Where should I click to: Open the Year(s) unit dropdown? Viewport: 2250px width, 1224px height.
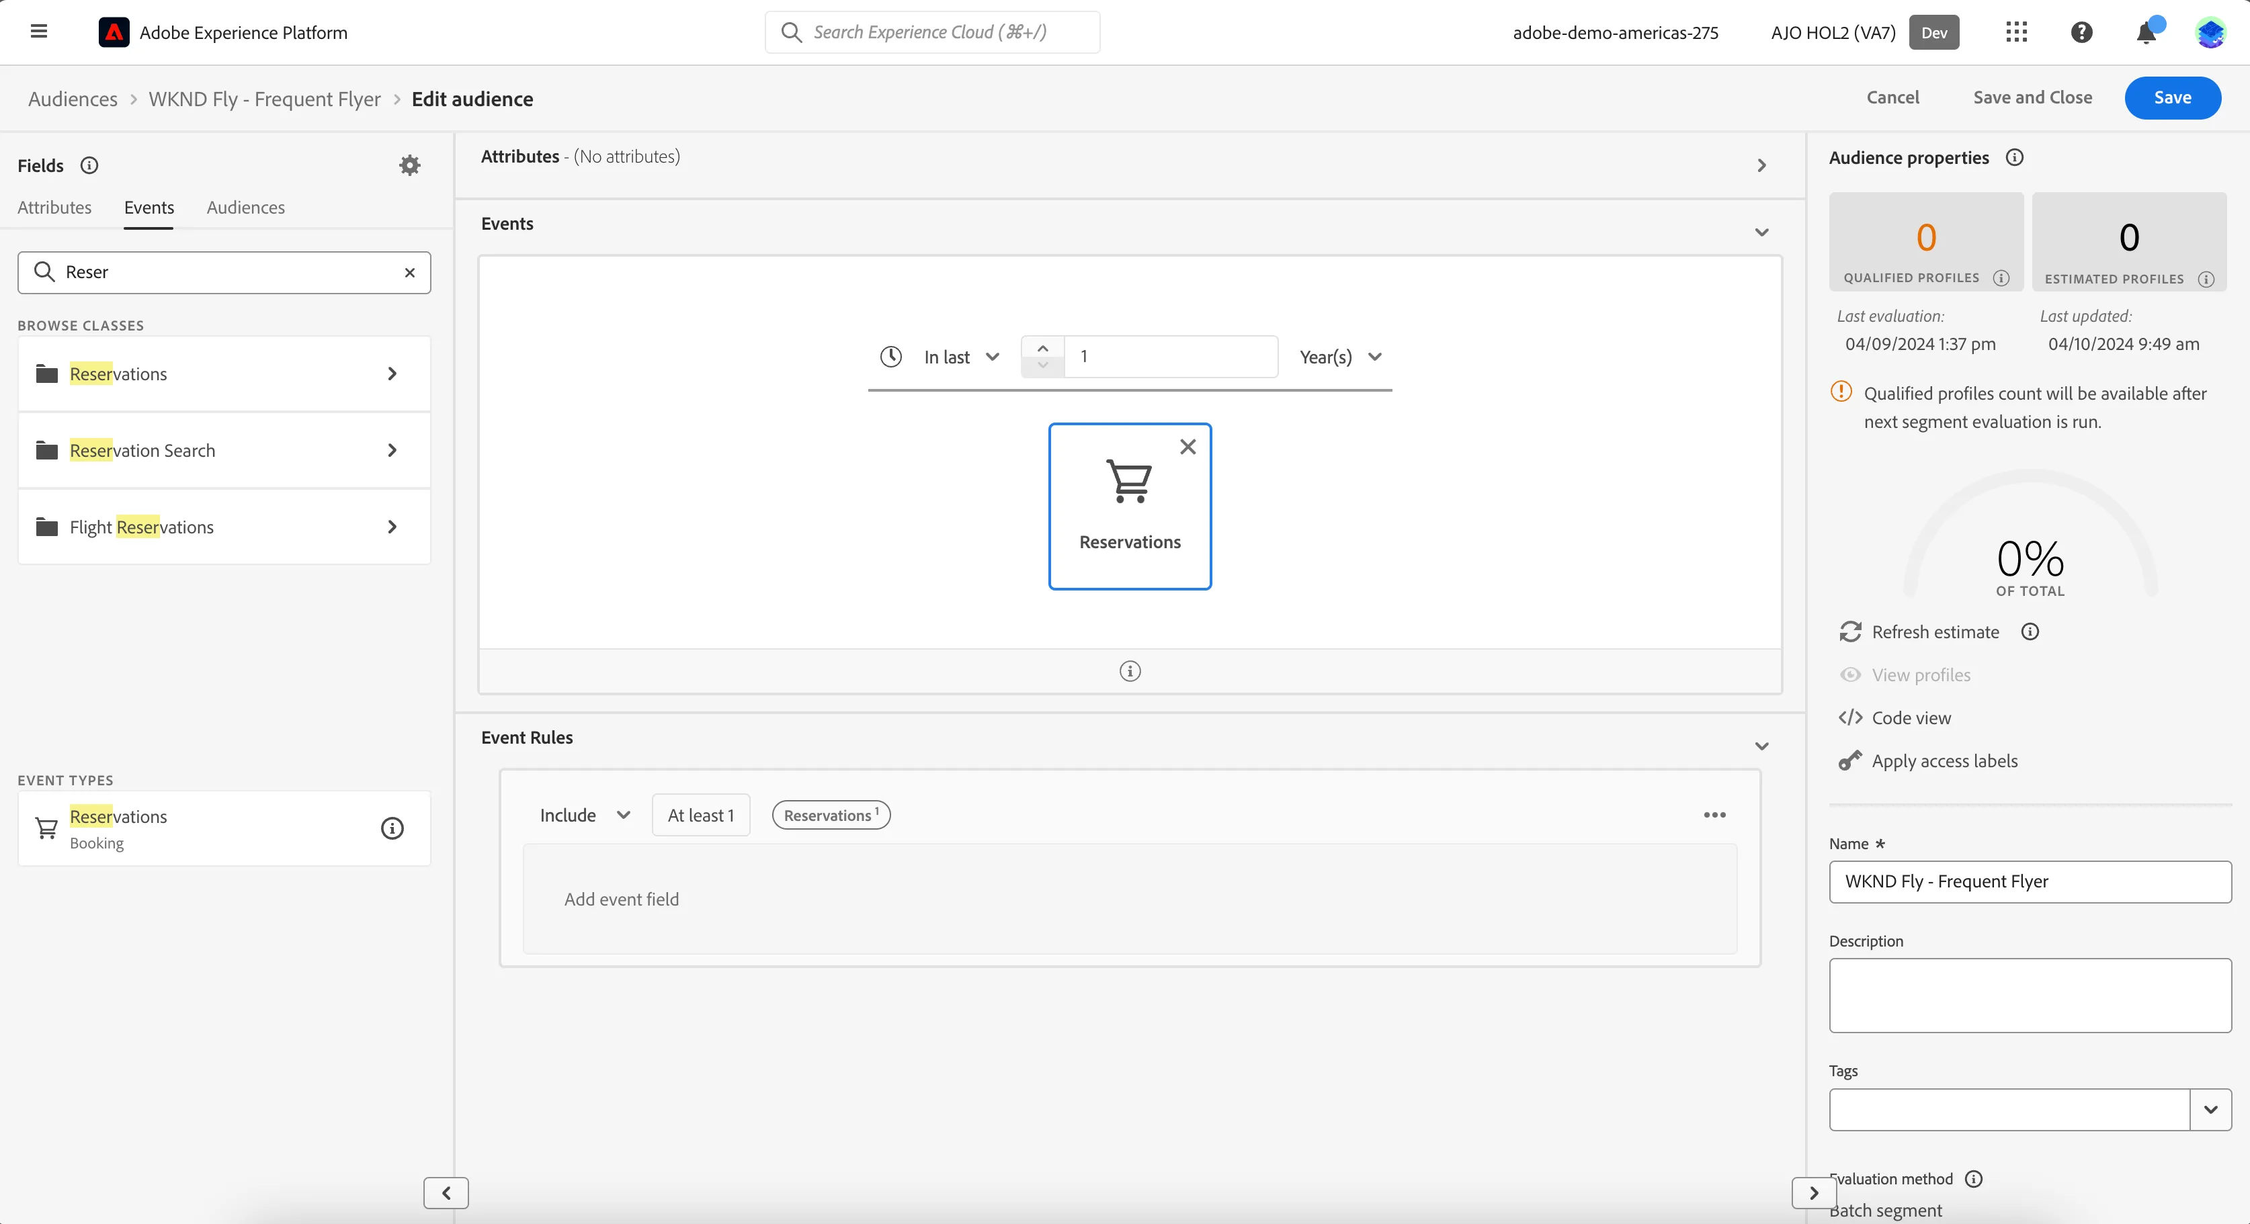1341,357
